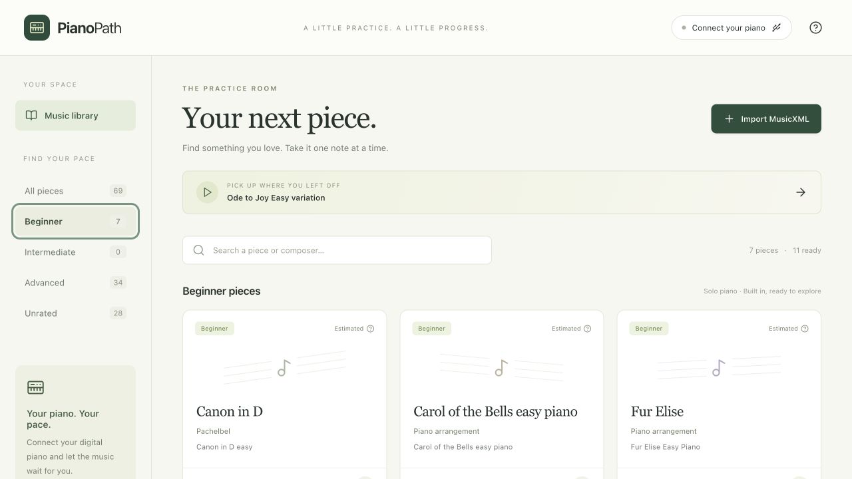Click the Estimated info icon on Canon in D

[x=371, y=329]
